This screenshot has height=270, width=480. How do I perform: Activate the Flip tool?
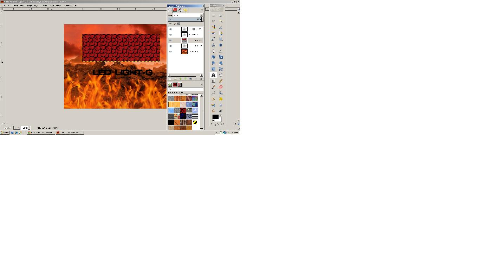pyautogui.click(x=213, y=69)
